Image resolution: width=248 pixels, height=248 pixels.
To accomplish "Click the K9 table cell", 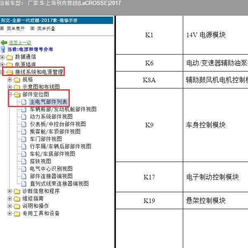I will click(x=149, y=125).
